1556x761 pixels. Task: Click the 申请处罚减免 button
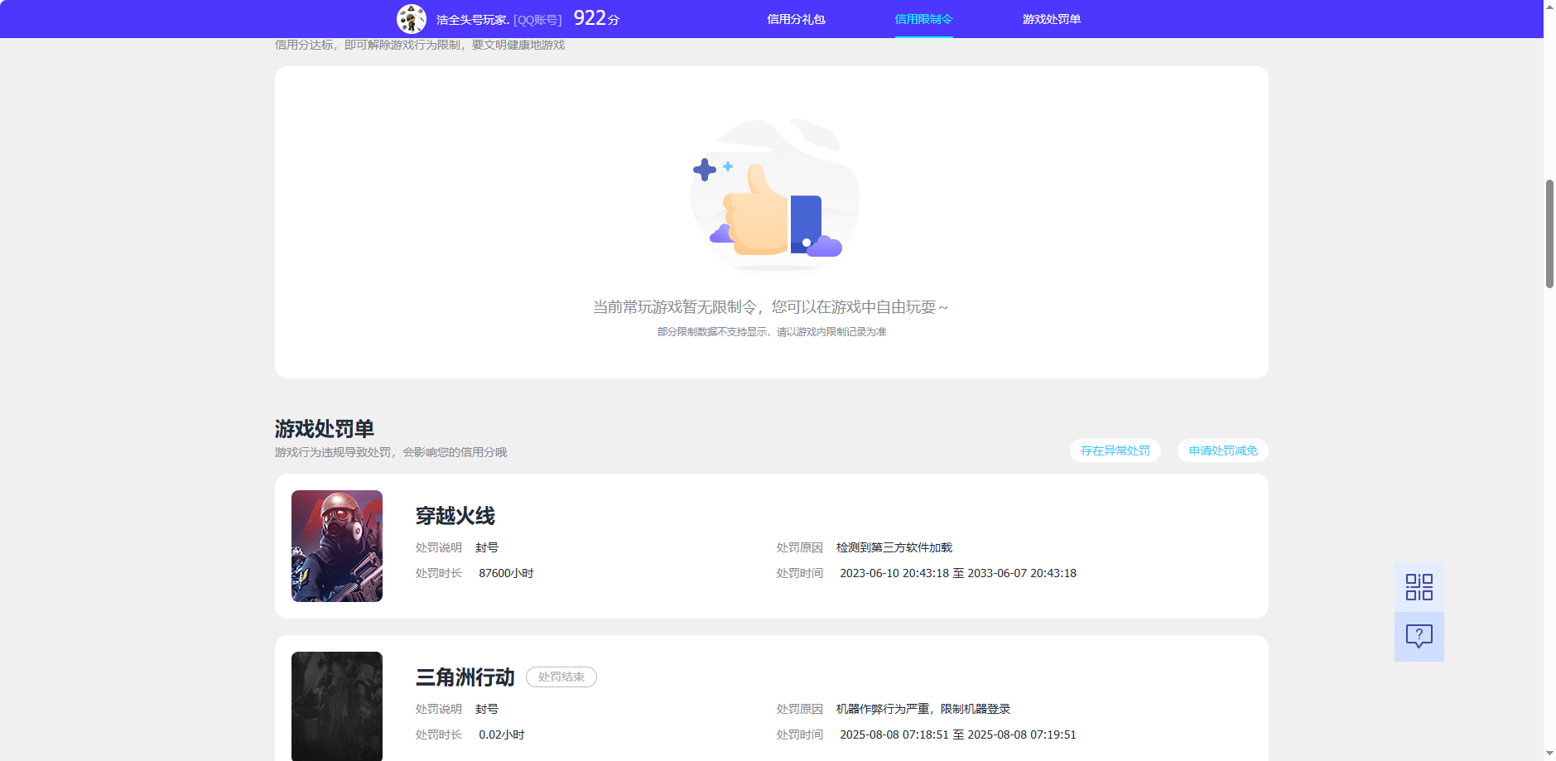(x=1223, y=450)
